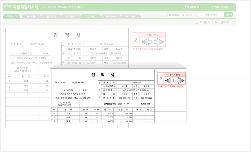Click the 서비스 business category cell on background sheet
This screenshot has width=251, height=152.
point(119,58)
